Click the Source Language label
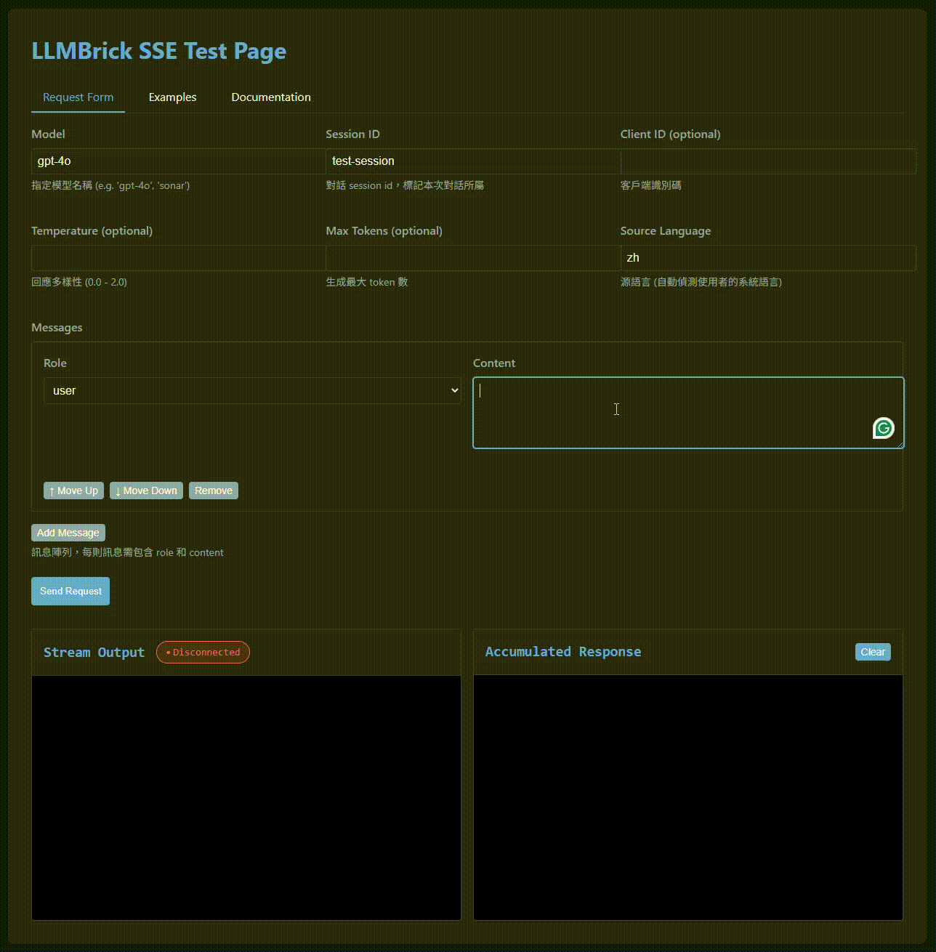Screen dimensions: 936x952 coord(666,231)
